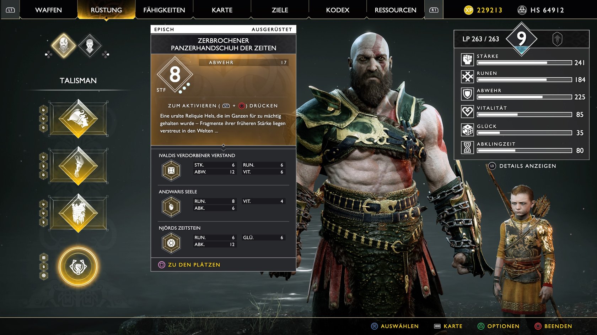
Task: Select the chest armor slot
Action: coord(78,119)
